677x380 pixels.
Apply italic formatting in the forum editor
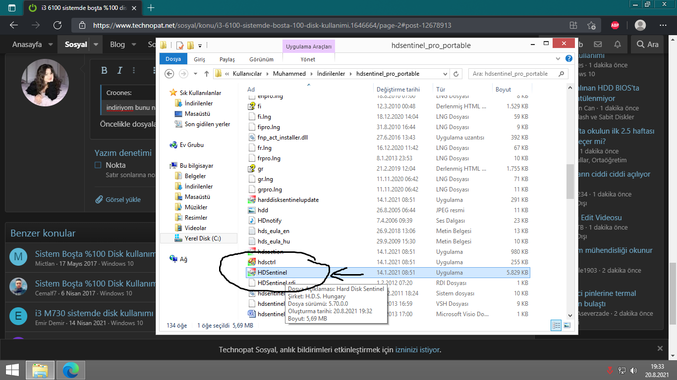point(119,71)
